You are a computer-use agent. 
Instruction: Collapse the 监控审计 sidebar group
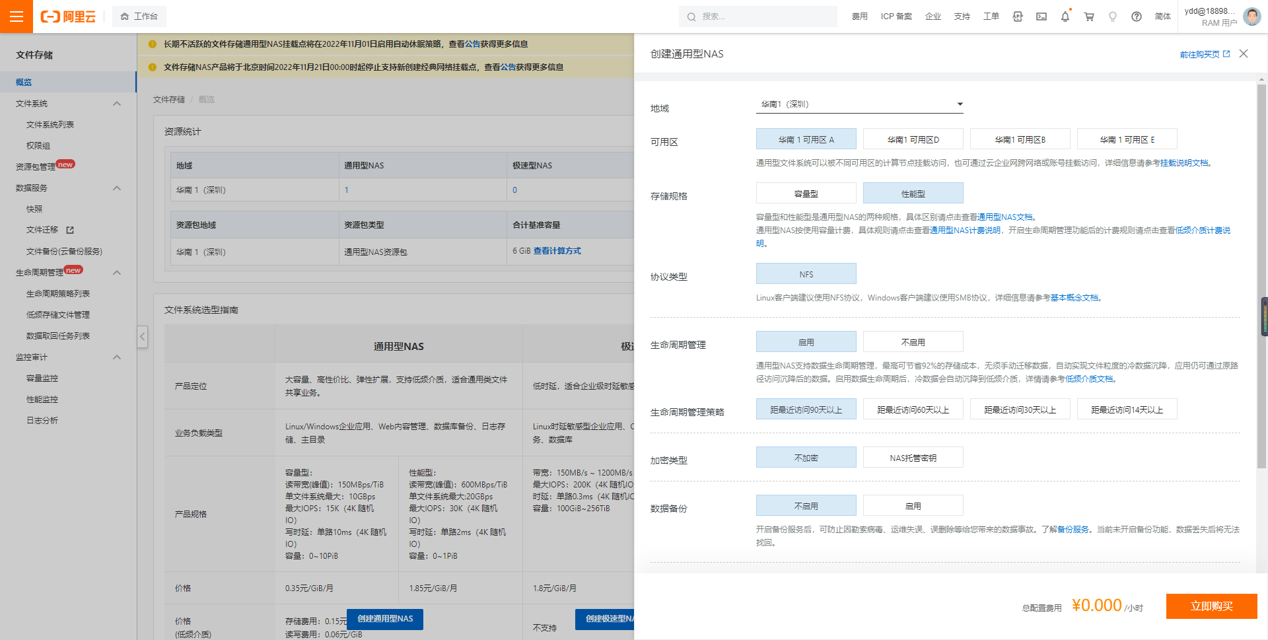(x=117, y=357)
